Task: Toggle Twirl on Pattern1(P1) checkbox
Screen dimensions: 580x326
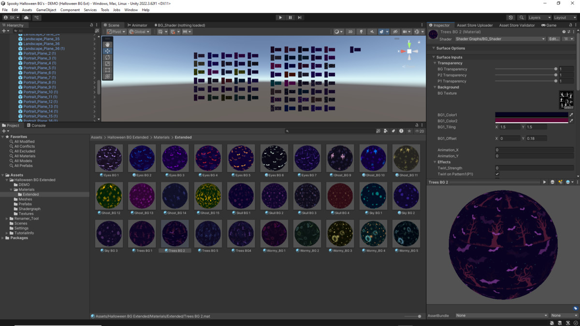Action: click(x=497, y=174)
